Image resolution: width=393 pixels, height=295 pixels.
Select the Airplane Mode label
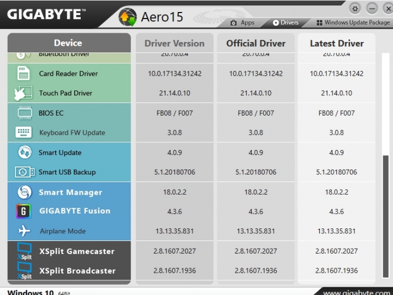coord(63,231)
